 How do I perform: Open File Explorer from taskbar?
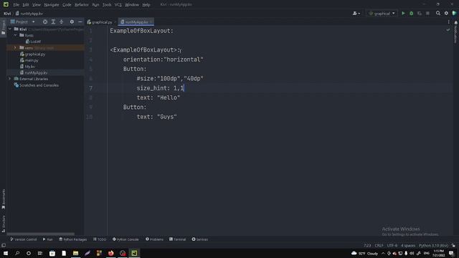[75, 253]
